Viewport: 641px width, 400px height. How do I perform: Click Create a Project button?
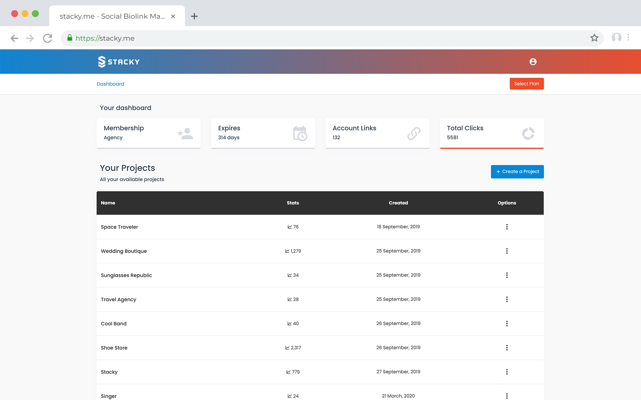517,172
